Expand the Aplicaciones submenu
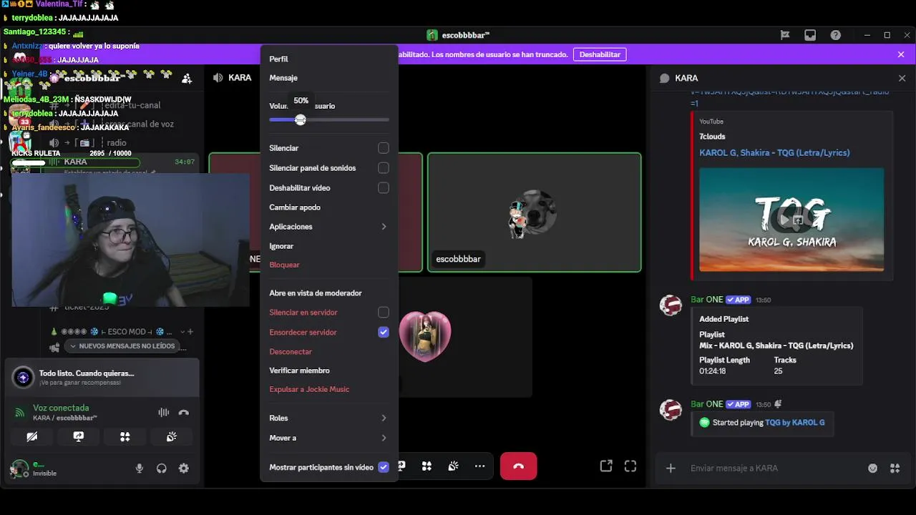This screenshot has width=916, height=515. click(x=329, y=227)
